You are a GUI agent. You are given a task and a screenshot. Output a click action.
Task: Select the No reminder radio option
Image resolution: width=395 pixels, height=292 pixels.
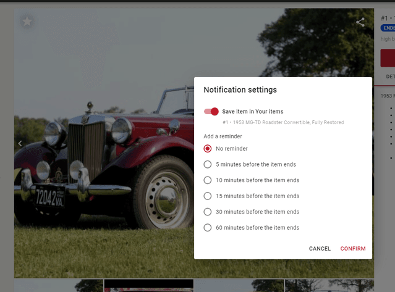click(x=208, y=149)
